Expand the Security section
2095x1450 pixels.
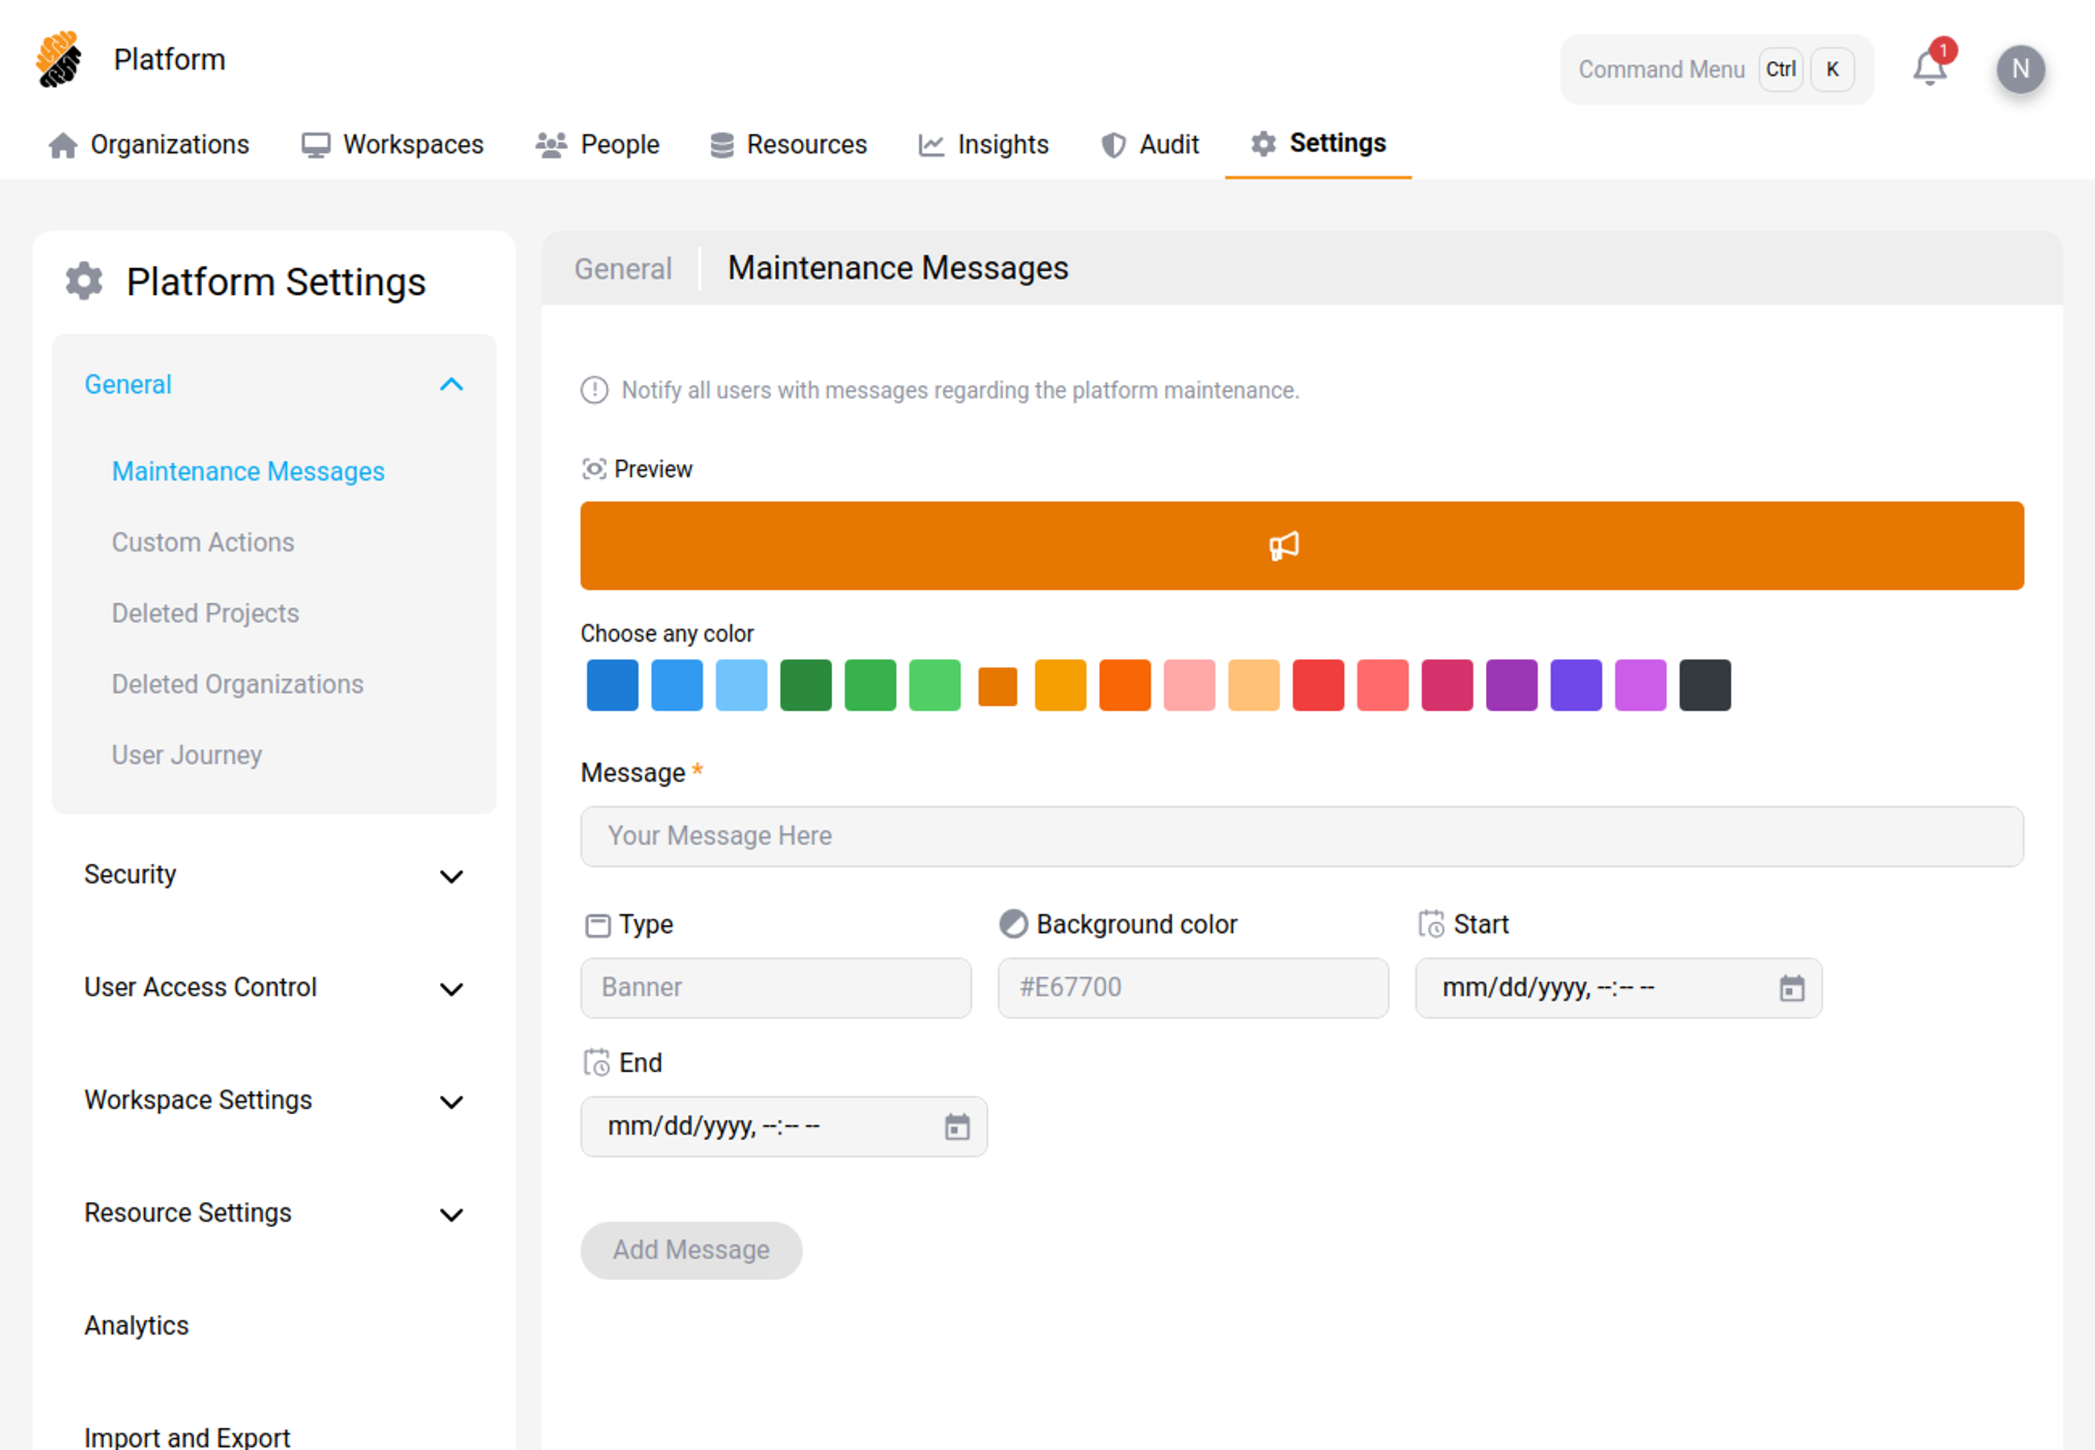[x=451, y=876]
